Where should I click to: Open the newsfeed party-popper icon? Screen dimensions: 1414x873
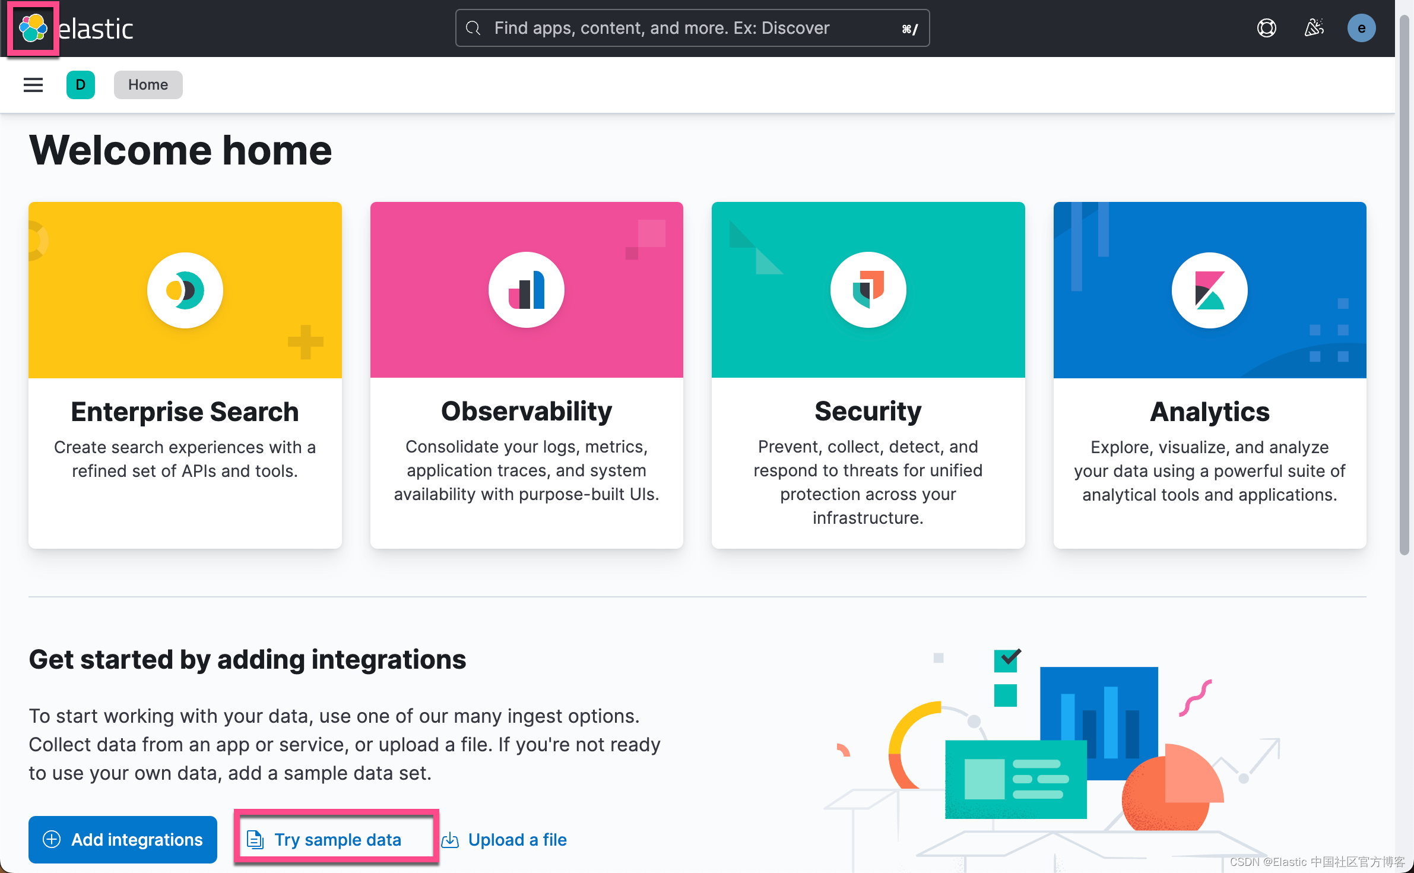click(1314, 27)
